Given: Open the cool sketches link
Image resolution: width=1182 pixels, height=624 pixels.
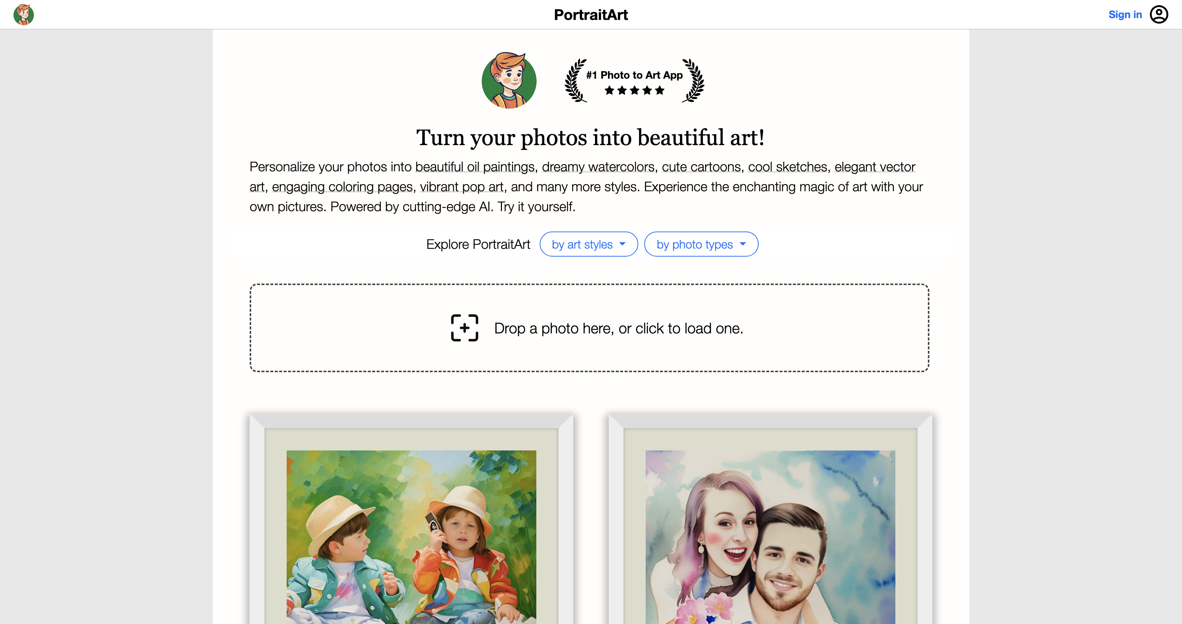Looking at the screenshot, I should pos(788,167).
